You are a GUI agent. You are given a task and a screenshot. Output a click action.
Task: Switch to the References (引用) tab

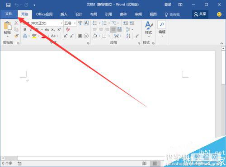(108, 14)
